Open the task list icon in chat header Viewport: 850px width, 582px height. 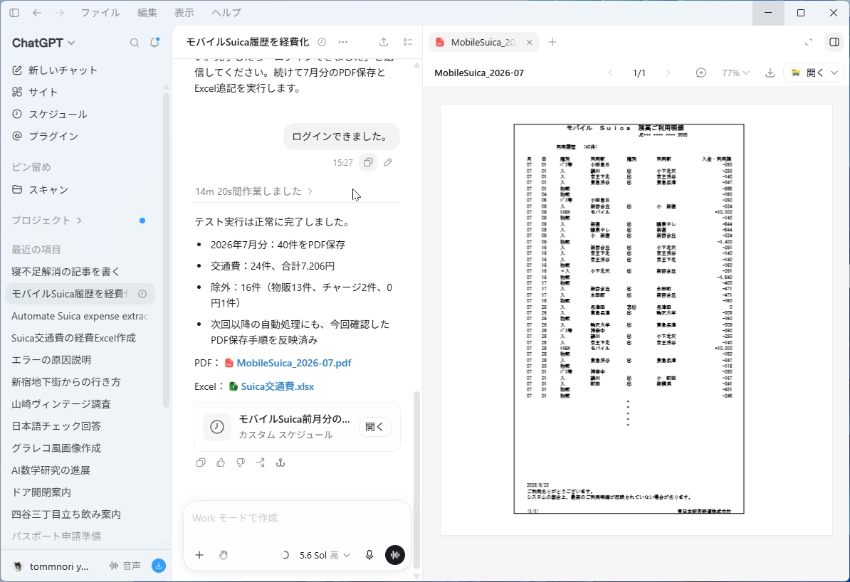pos(408,42)
